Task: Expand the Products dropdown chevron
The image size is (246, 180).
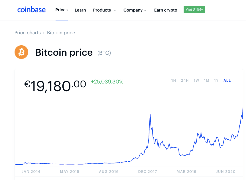Action: pyautogui.click(x=115, y=10)
